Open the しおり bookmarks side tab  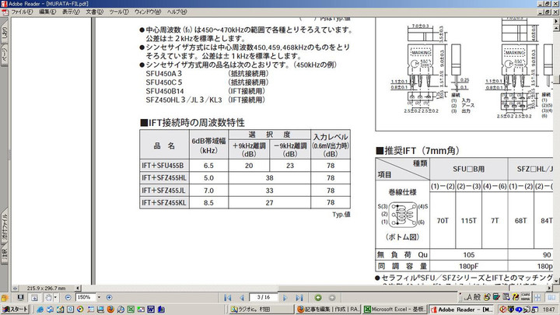click(x=5, y=33)
